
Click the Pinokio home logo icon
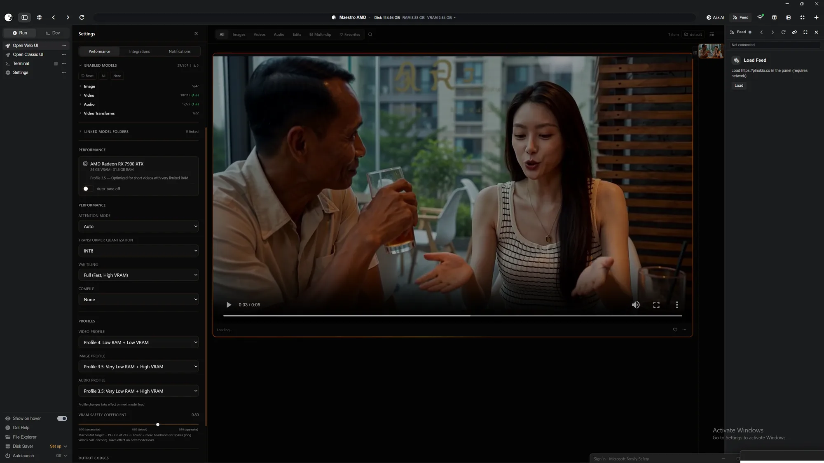(9, 17)
